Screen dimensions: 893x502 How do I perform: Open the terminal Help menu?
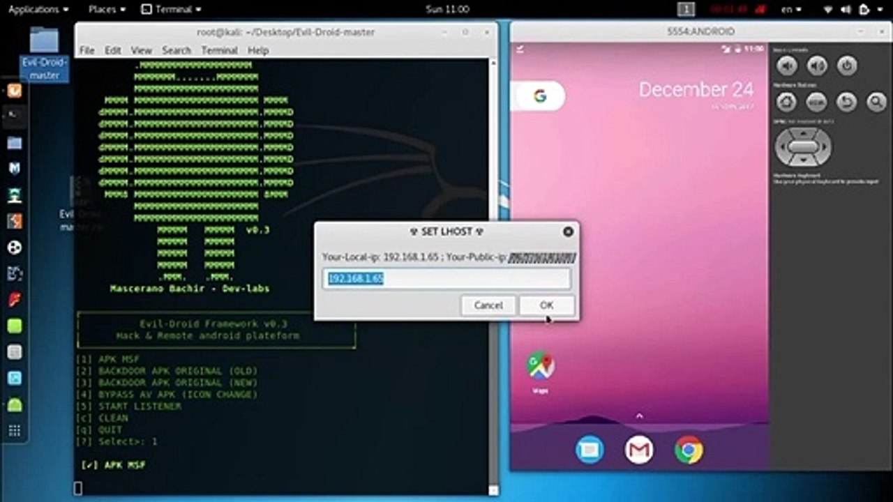[x=258, y=50]
